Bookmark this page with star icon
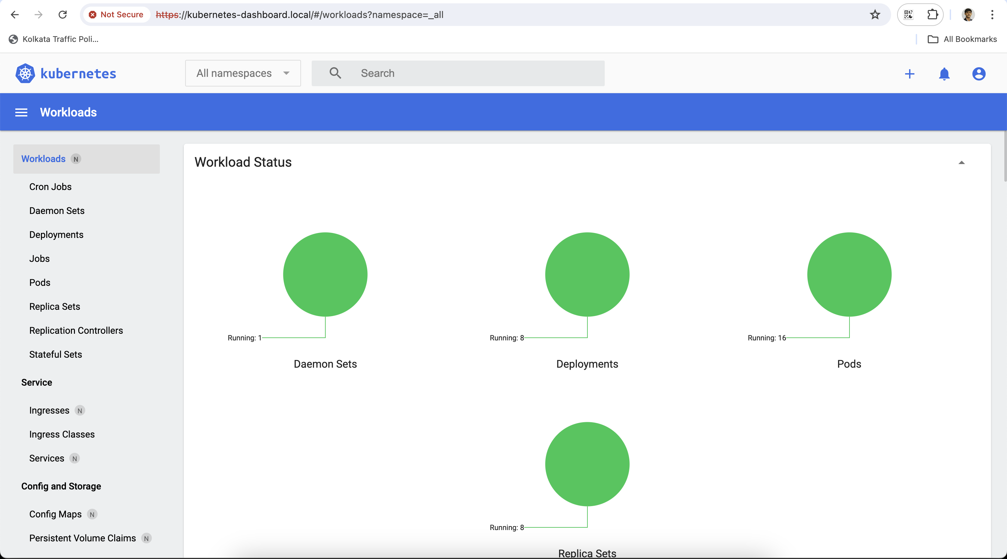Viewport: 1007px width, 559px height. [x=875, y=15]
